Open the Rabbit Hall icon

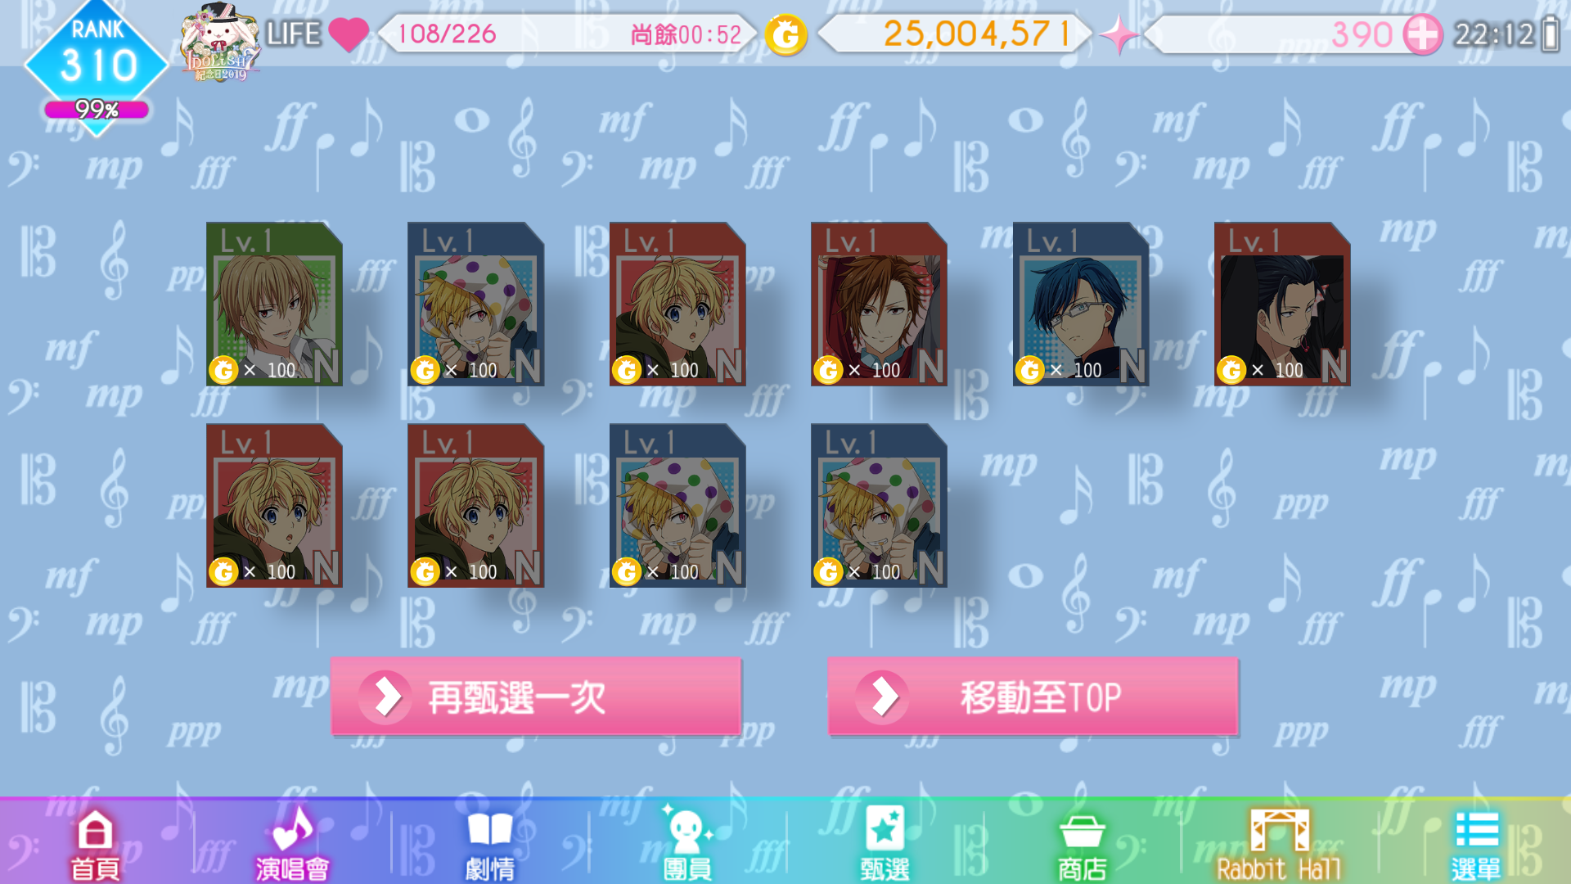click(1279, 845)
